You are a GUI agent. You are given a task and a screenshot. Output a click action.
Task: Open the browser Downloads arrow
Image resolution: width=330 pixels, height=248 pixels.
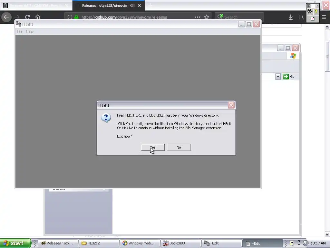pos(291,17)
